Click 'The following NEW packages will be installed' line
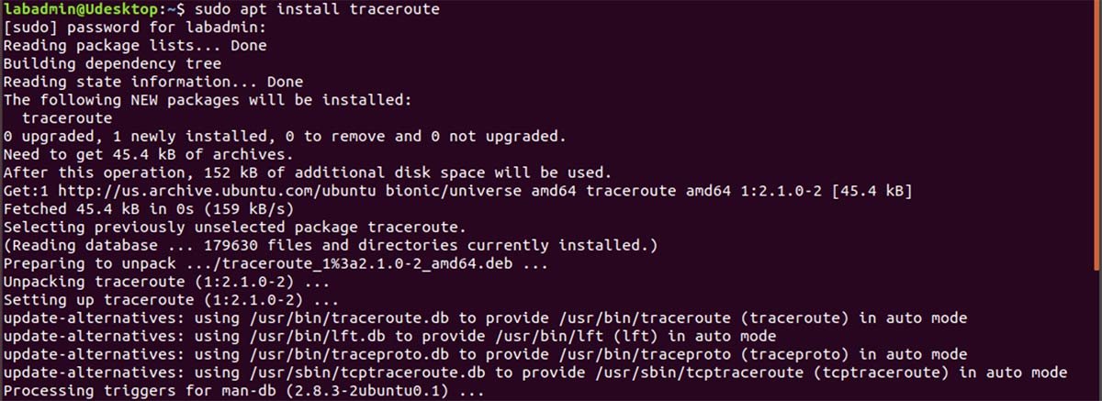1102x401 pixels. click(208, 99)
